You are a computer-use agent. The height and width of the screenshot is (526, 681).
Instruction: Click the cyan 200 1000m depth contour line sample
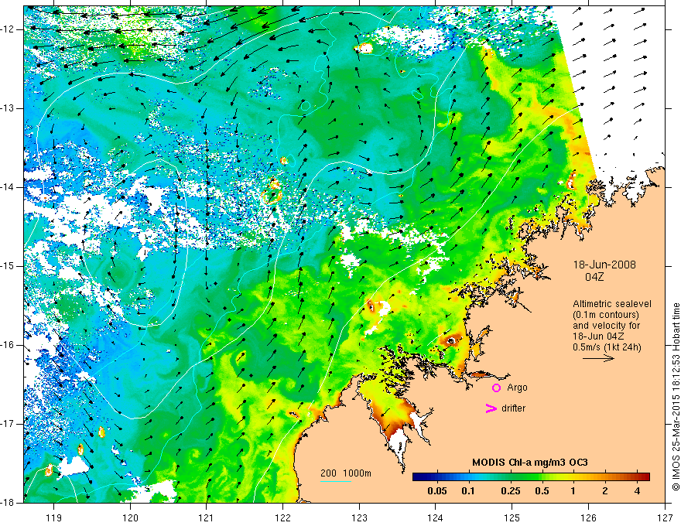(336, 481)
